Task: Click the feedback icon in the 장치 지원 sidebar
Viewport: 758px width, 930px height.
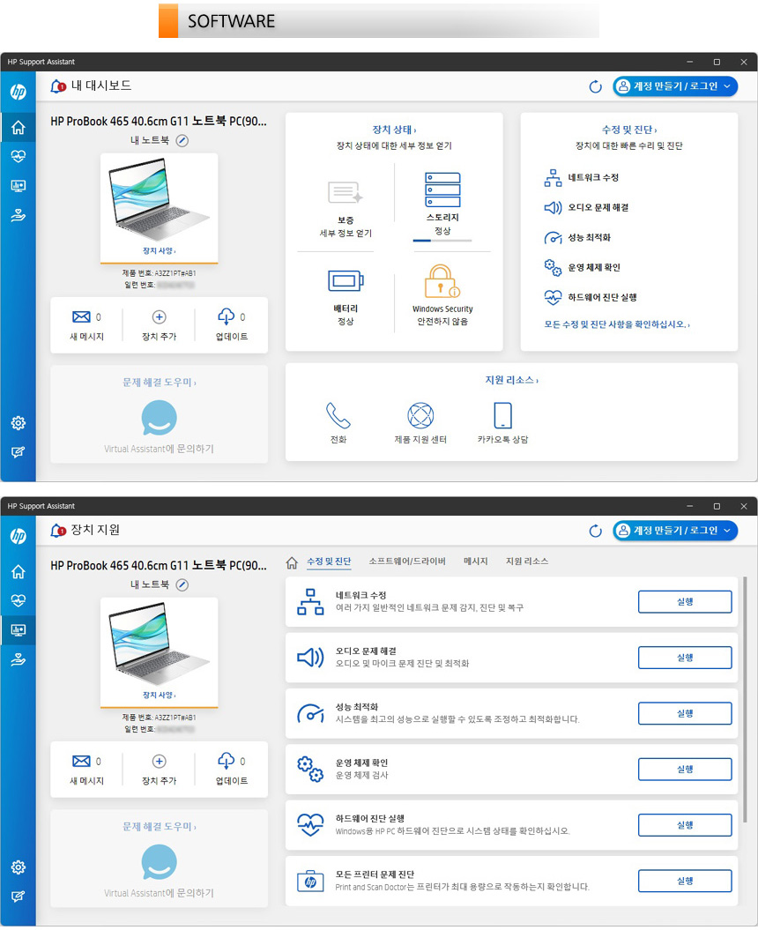Action: [19, 897]
